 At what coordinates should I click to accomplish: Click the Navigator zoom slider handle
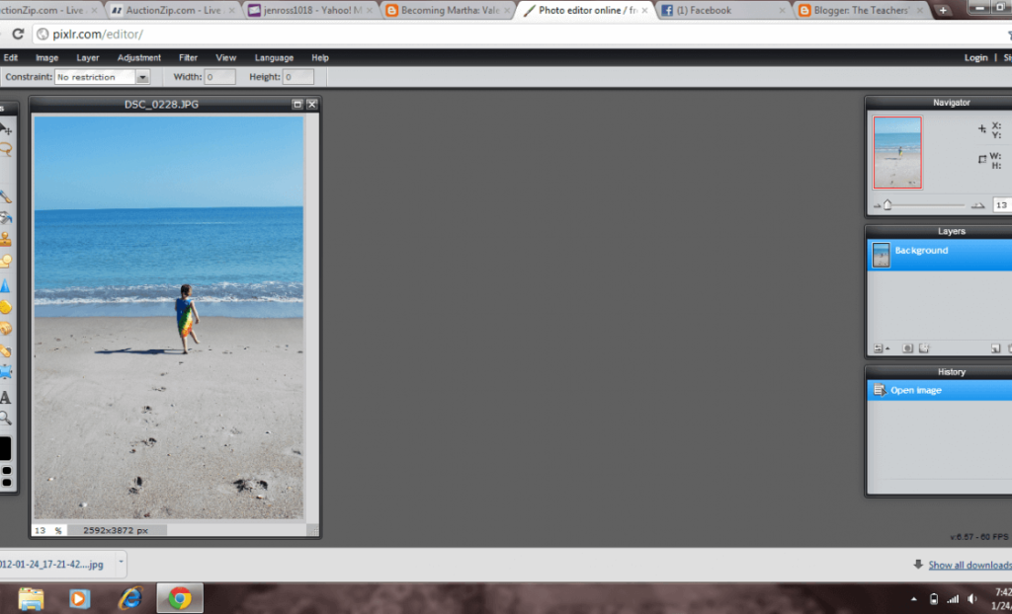(887, 205)
